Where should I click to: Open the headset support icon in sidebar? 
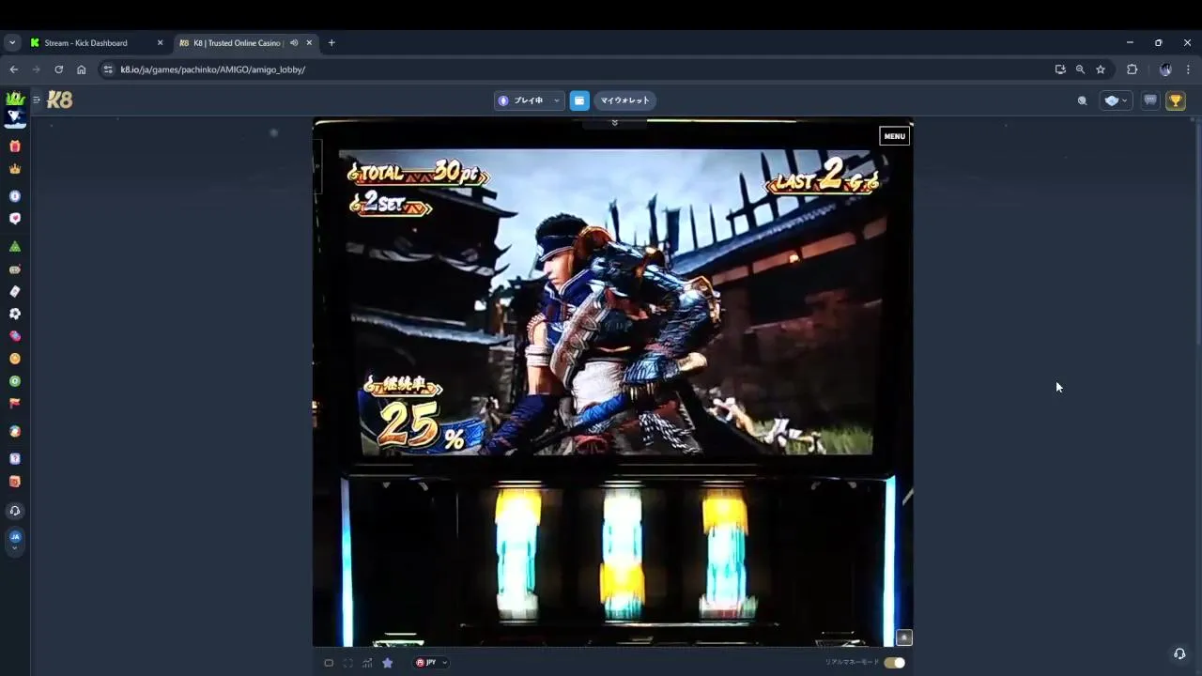(x=14, y=511)
